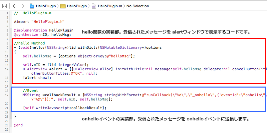Screen dimensions: 267x133
Task: Click "[self writeJavascript:callbackResult];" line
Action: pyautogui.click(x=64, y=108)
